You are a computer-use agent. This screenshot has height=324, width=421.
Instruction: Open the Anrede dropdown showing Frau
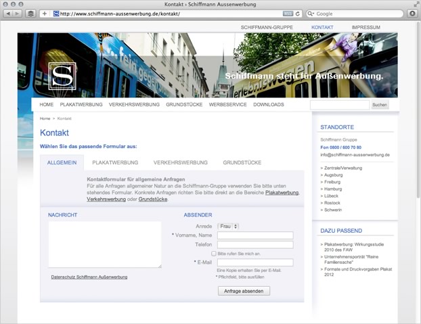tap(228, 227)
